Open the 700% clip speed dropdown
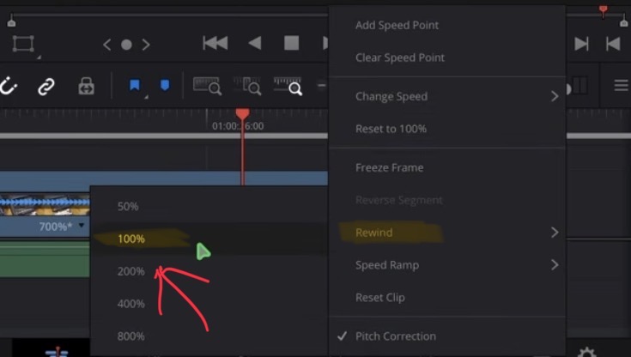This screenshot has width=631, height=357. (x=82, y=226)
